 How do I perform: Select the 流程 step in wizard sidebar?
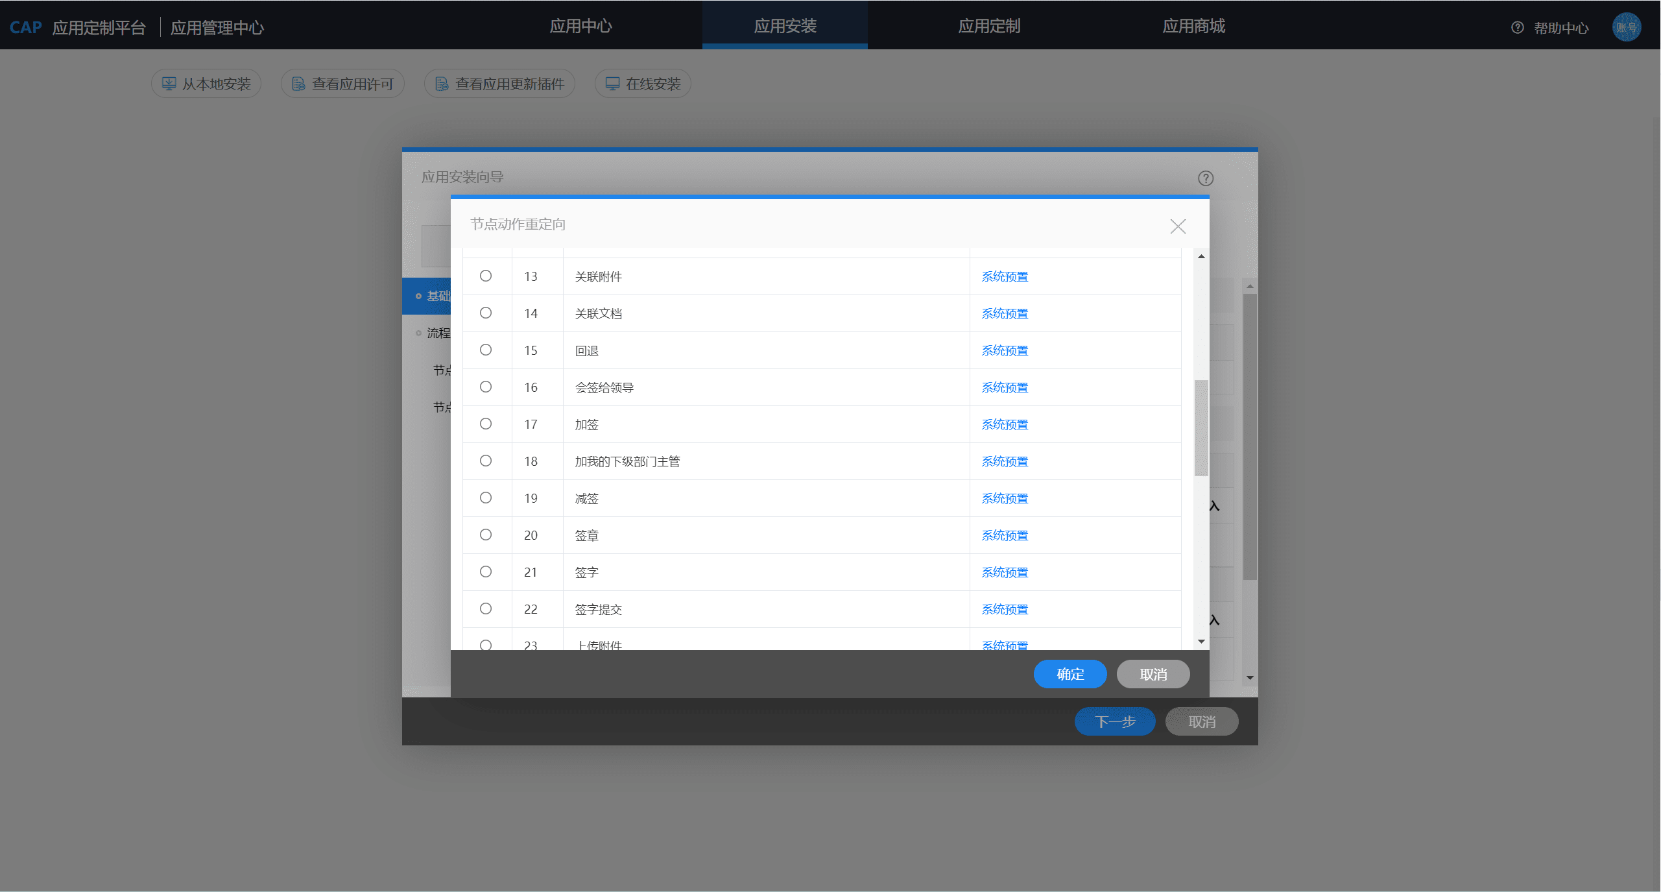(x=427, y=333)
